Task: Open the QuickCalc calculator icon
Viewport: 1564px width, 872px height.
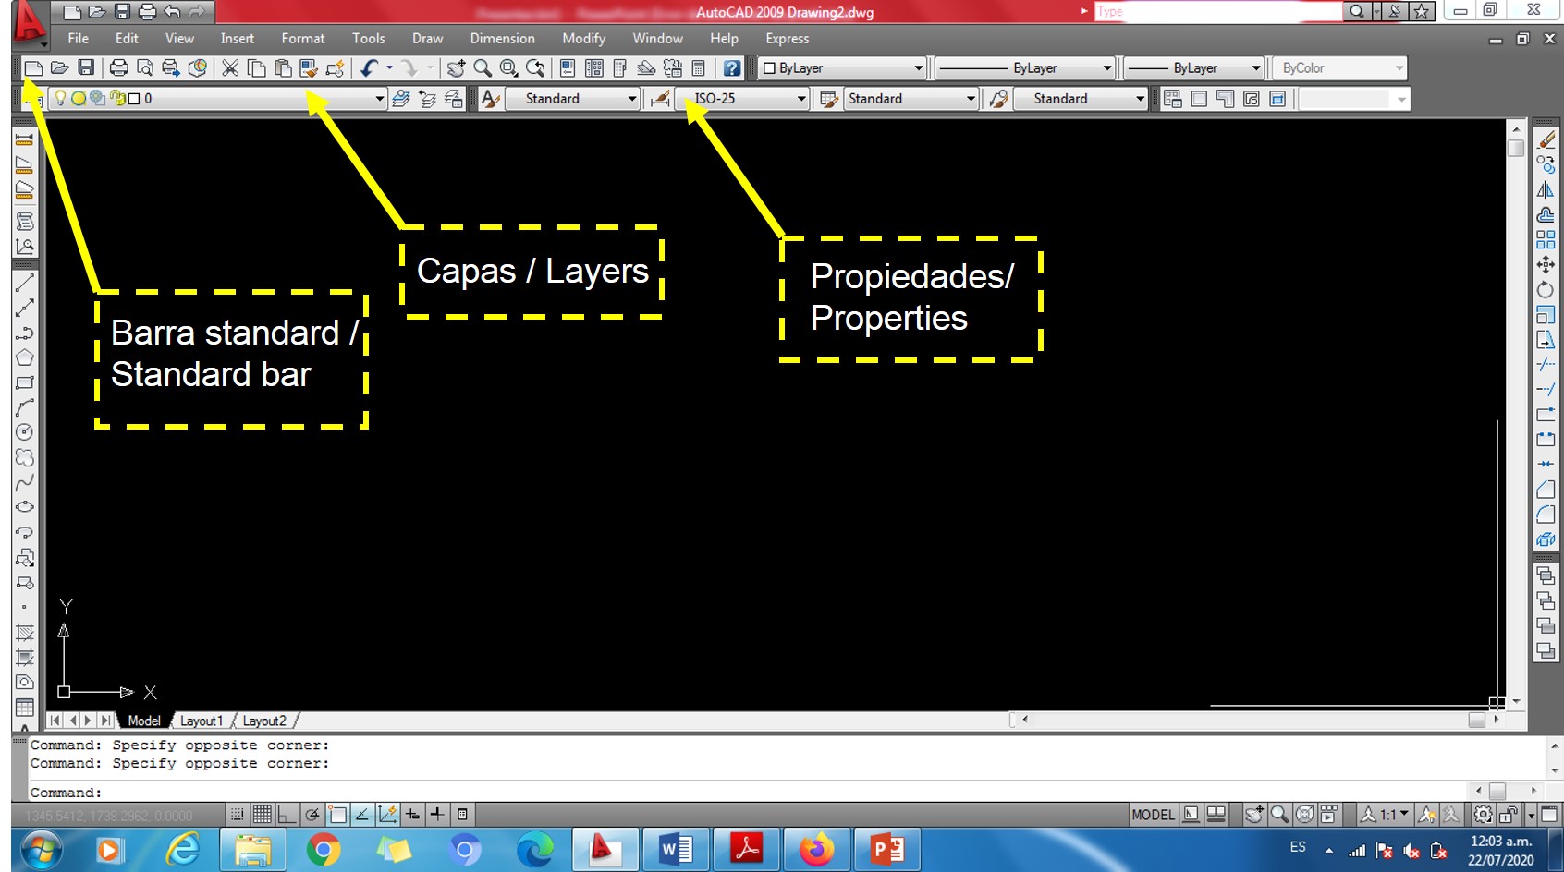Action: [x=699, y=68]
